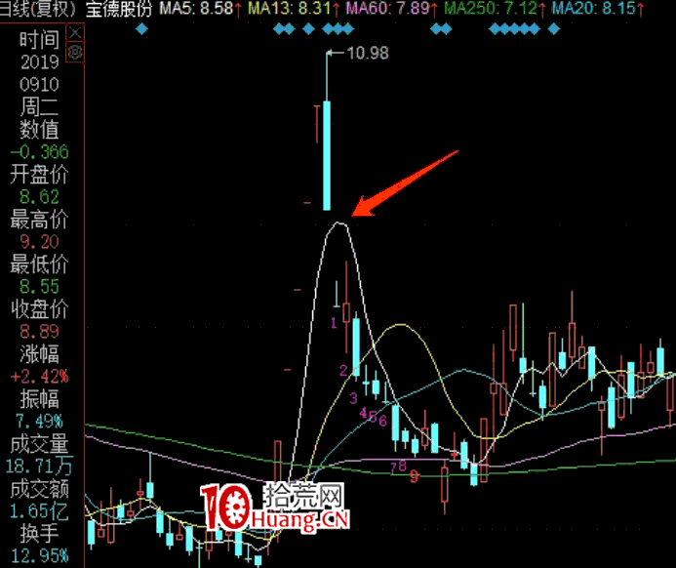Click the 成交额 label
Image resolution: width=676 pixels, height=568 pixels.
(x=39, y=489)
